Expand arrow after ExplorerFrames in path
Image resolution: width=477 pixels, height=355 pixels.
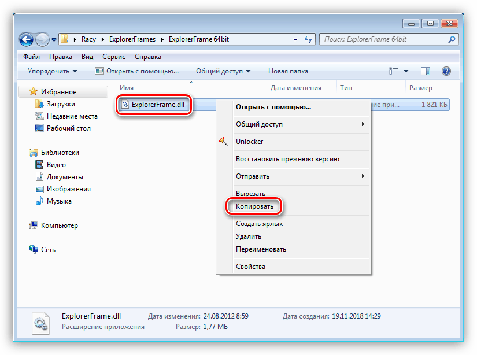pyautogui.click(x=162, y=39)
